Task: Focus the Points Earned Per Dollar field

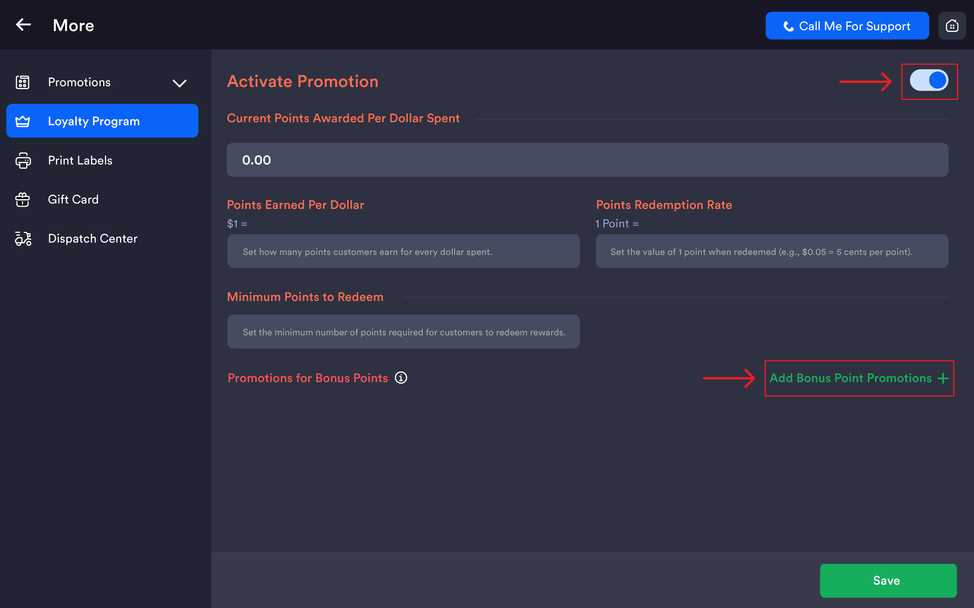Action: [x=403, y=251]
